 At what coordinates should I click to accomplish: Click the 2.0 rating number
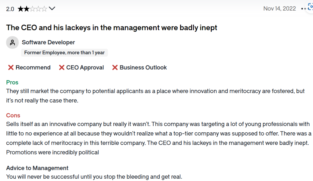pyautogui.click(x=10, y=9)
